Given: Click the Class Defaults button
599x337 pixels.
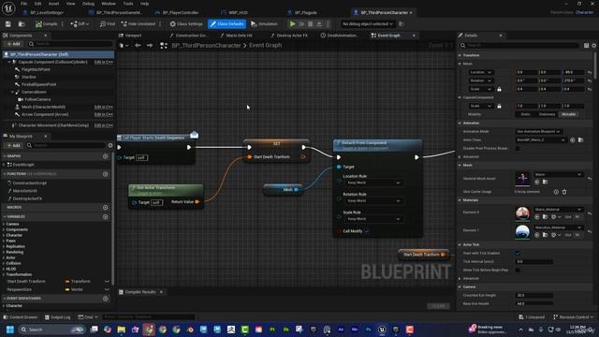Looking at the screenshot, I should point(226,24).
